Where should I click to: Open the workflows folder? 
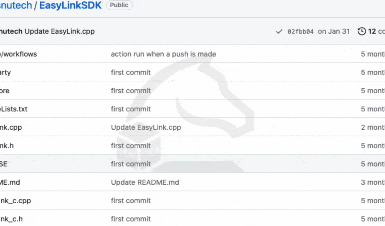[19, 54]
